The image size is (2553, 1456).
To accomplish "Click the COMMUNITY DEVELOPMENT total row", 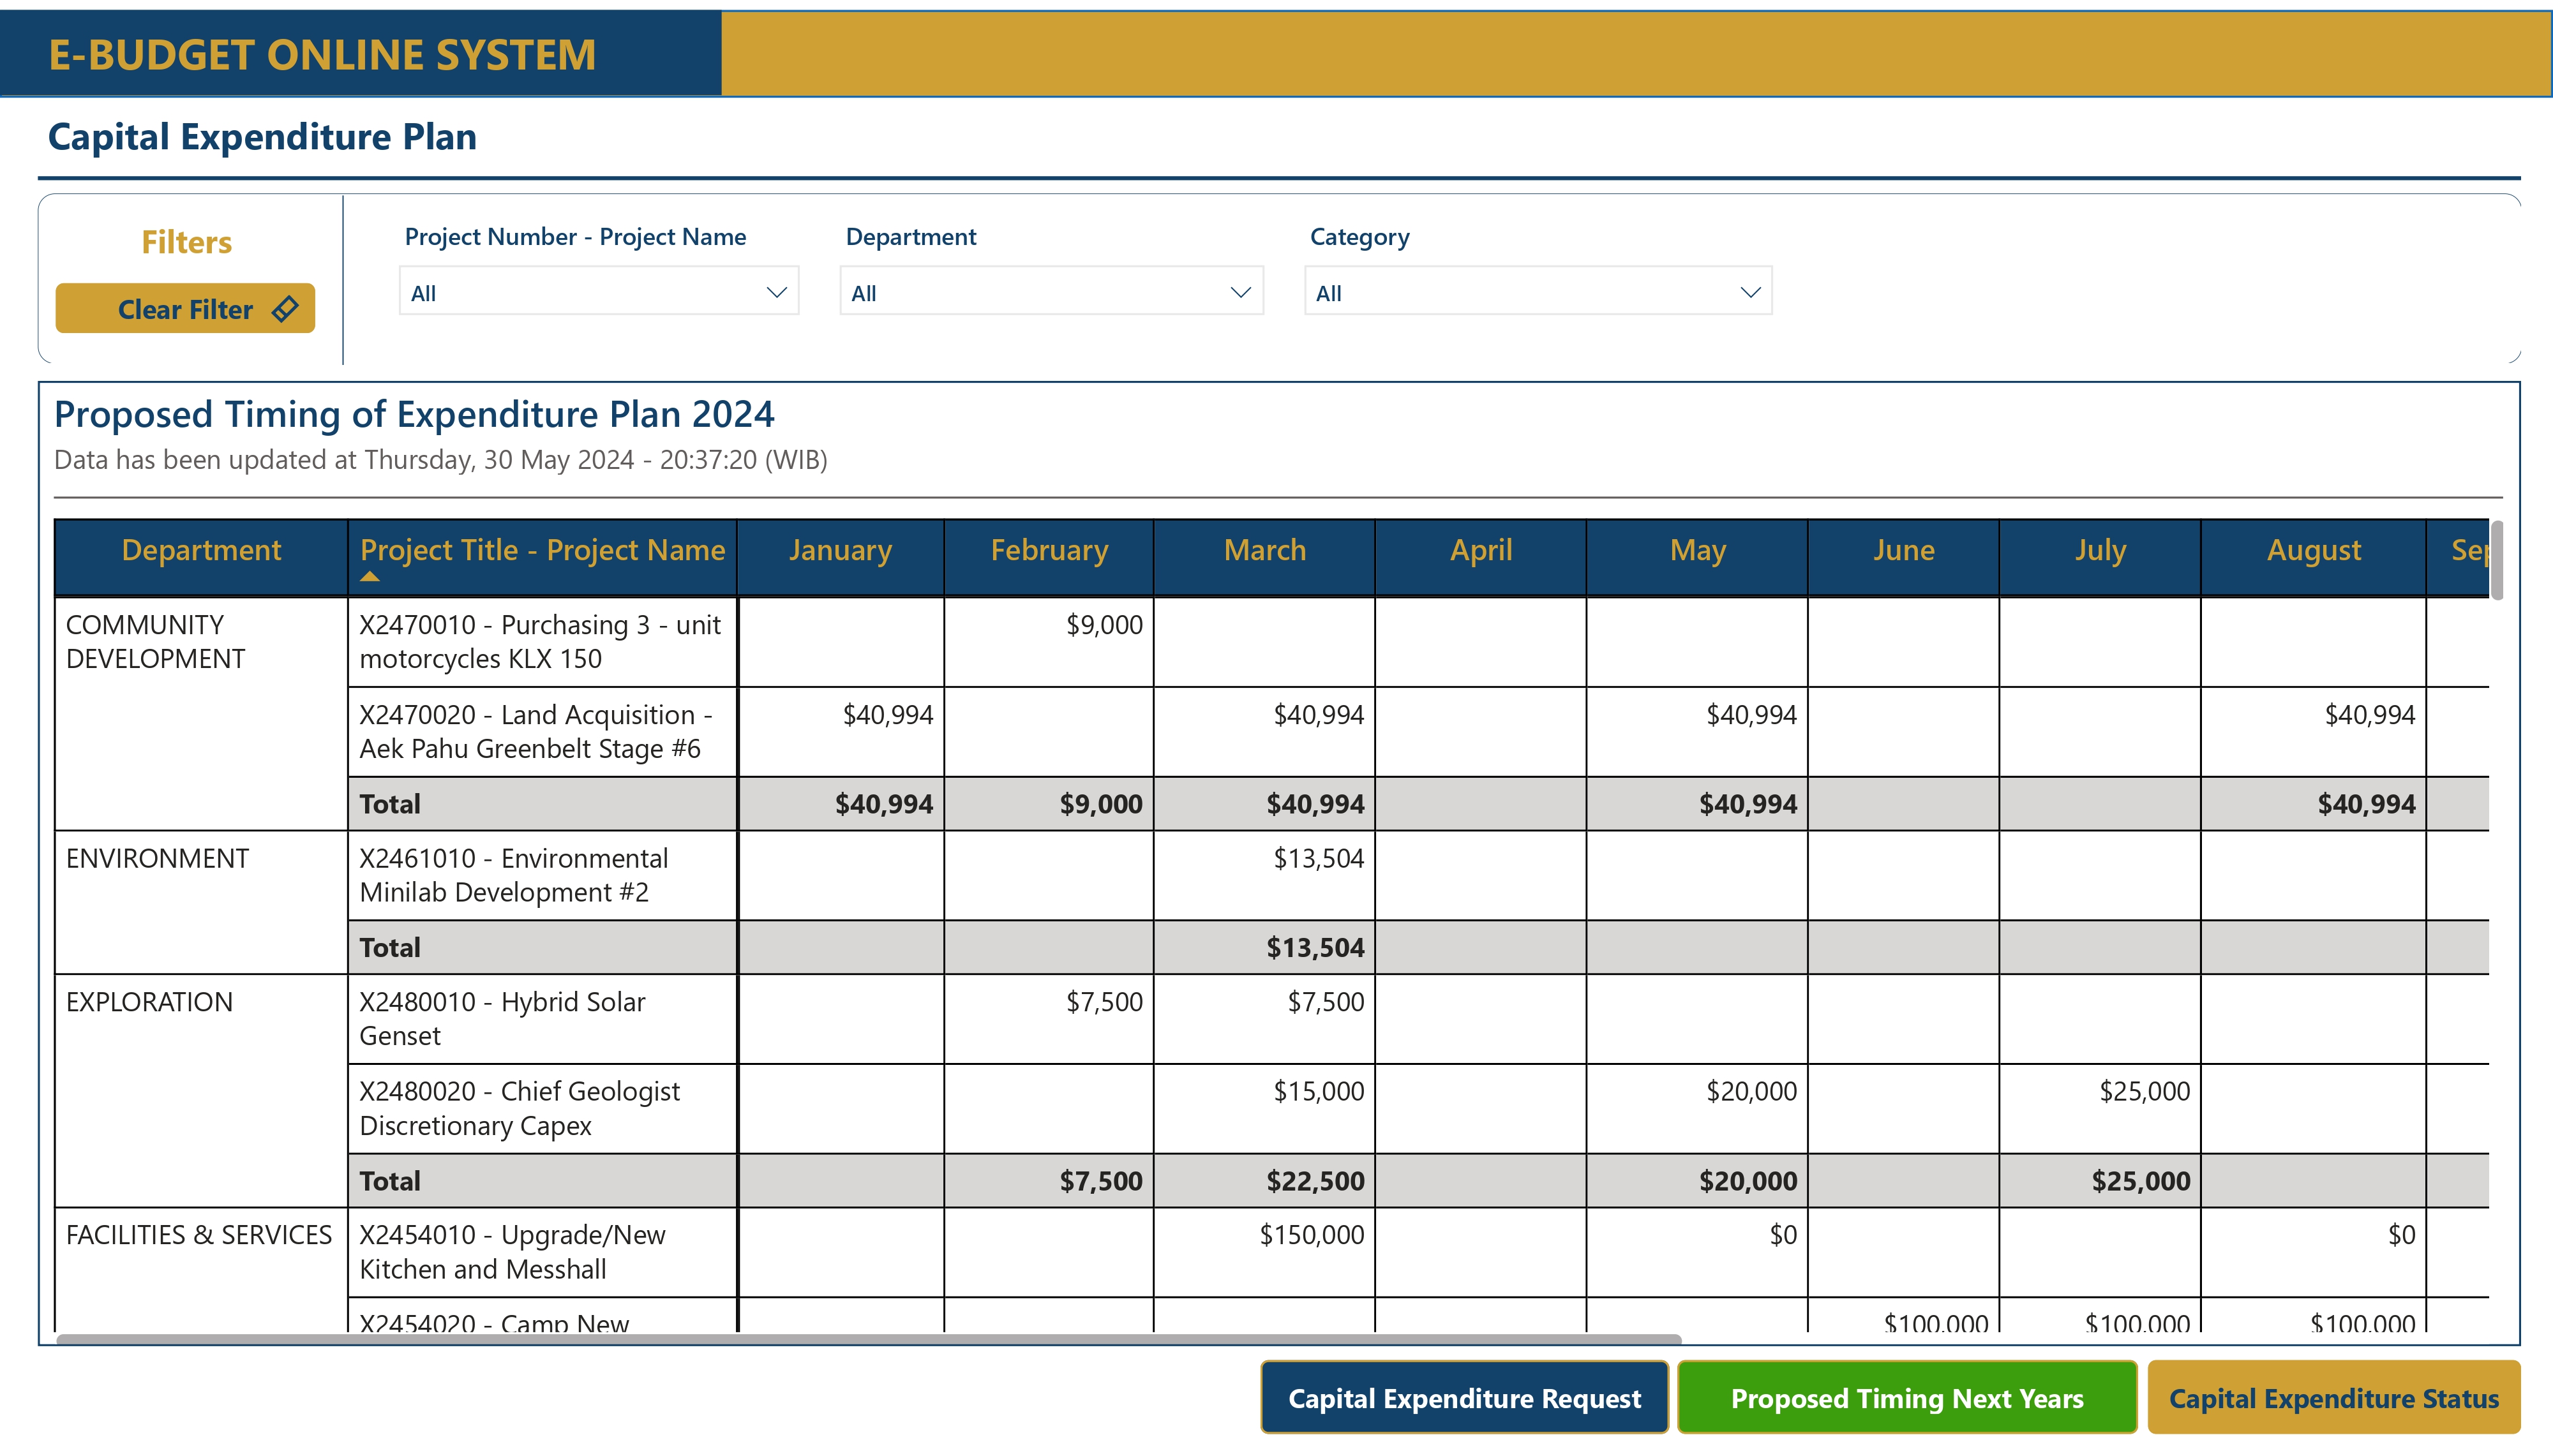I will [x=391, y=803].
